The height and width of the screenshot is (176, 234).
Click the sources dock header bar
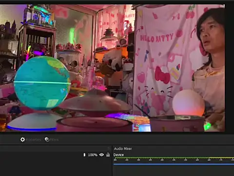click(56, 149)
